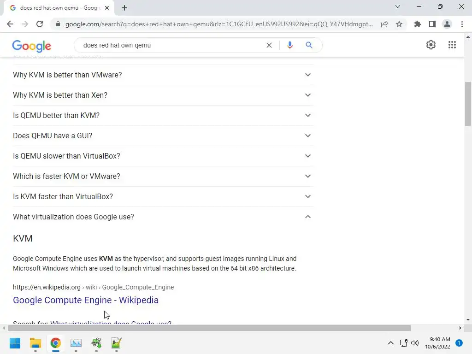Screen dimensions: 472x354
Task: Open the Chrome profile avatar
Action: pyautogui.click(x=447, y=24)
